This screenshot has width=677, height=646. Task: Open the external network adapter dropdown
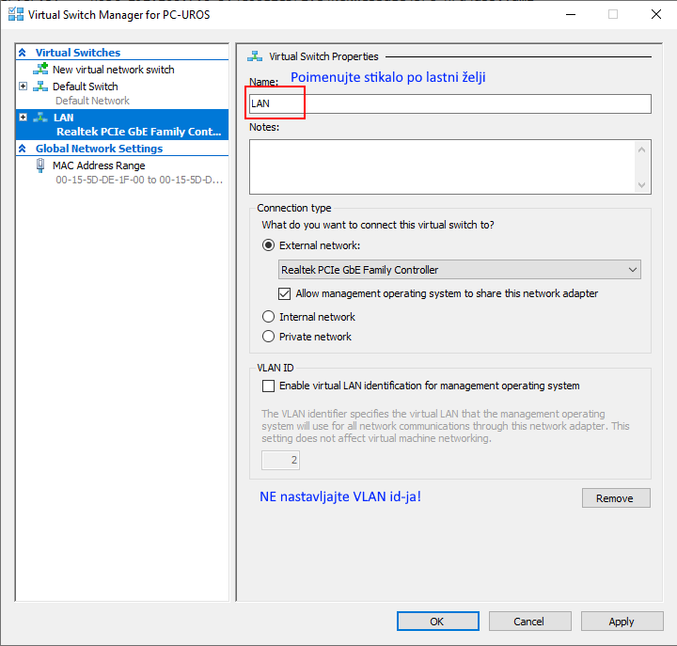pos(460,270)
